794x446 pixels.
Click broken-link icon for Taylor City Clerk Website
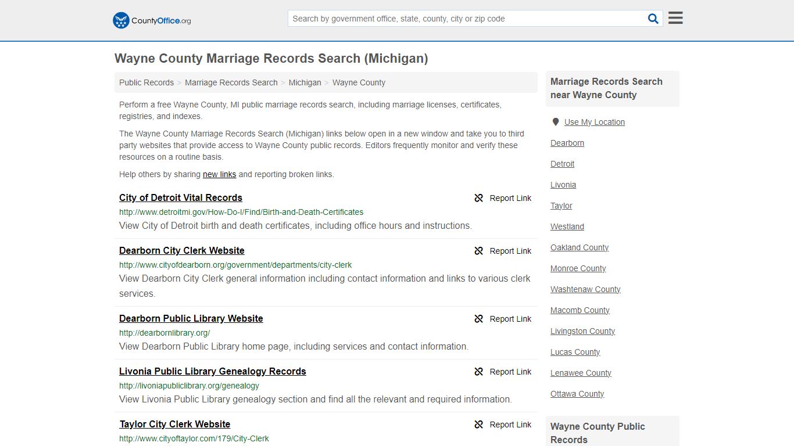(x=479, y=425)
